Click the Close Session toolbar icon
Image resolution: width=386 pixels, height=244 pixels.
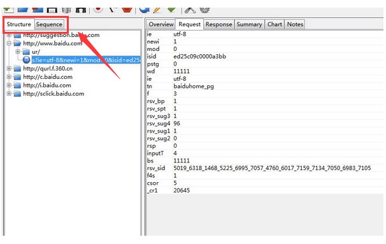click(x=38, y=10)
